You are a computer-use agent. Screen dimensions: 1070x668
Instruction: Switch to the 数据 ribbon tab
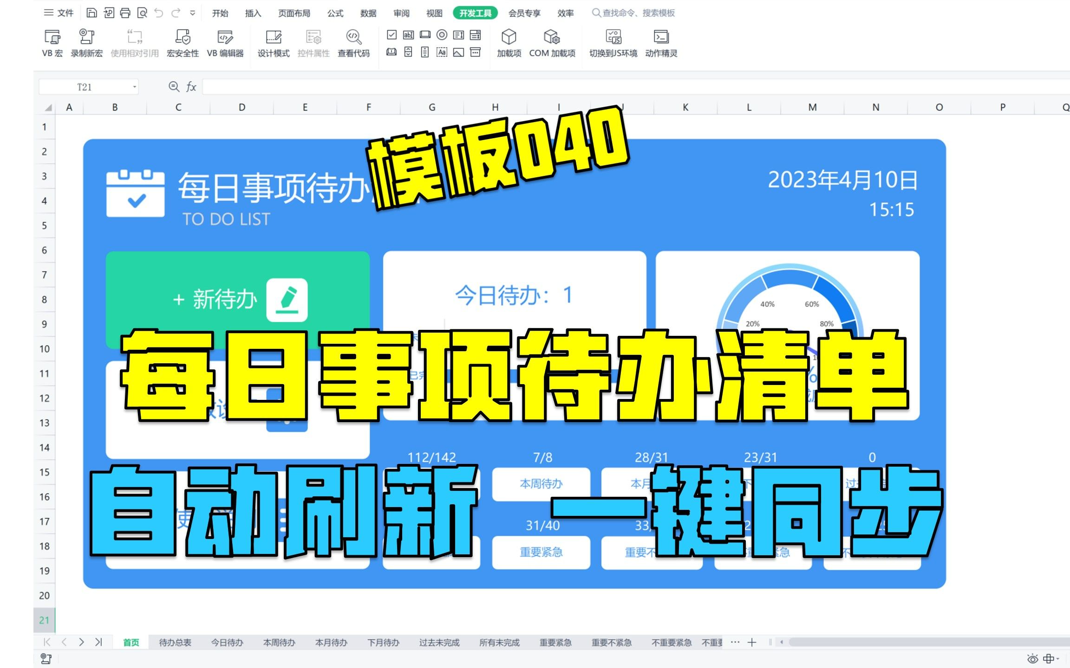pyautogui.click(x=368, y=13)
